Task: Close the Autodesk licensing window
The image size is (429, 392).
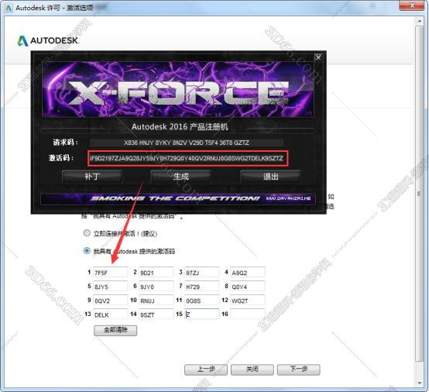Action: point(412,5)
